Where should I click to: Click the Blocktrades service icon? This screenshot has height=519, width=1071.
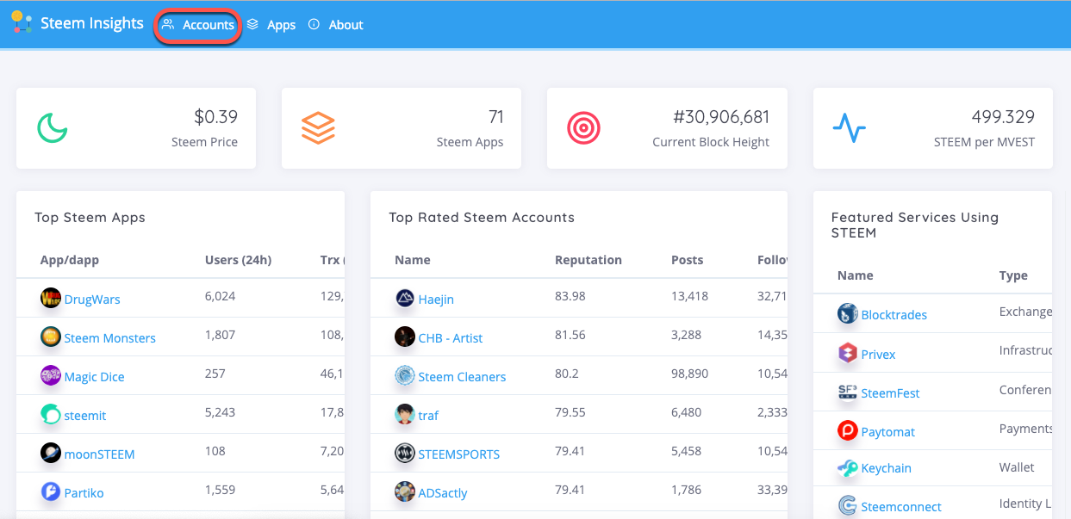pyautogui.click(x=848, y=314)
